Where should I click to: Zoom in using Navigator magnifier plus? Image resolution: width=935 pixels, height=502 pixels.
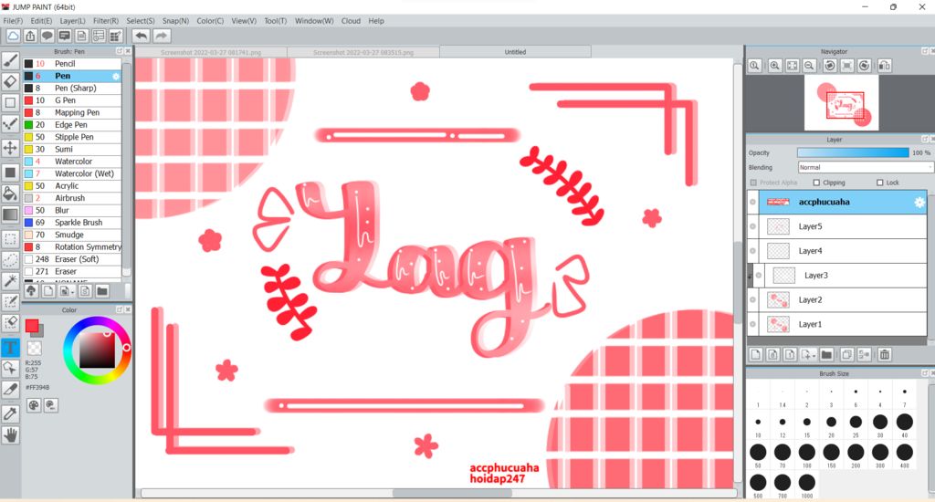[x=774, y=66]
